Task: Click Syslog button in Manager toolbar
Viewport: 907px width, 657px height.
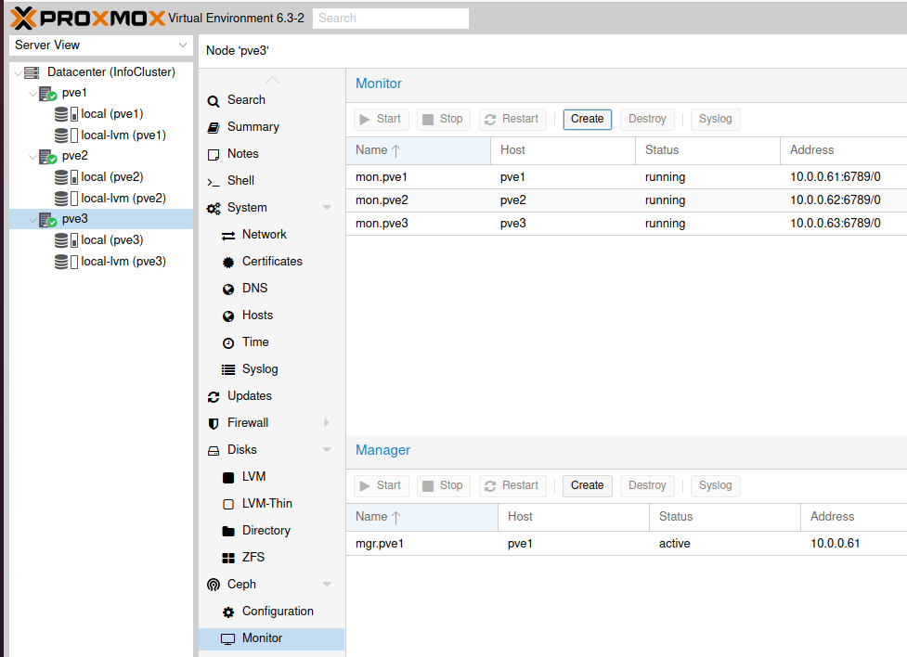Action: [x=716, y=486]
